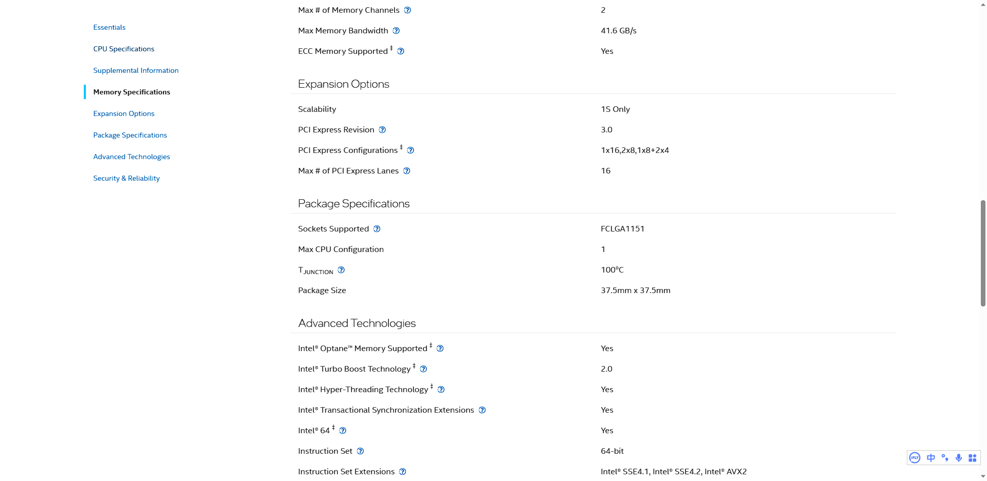The image size is (987, 481).
Task: Open Advanced Technologies sidebar link
Action: tap(132, 157)
